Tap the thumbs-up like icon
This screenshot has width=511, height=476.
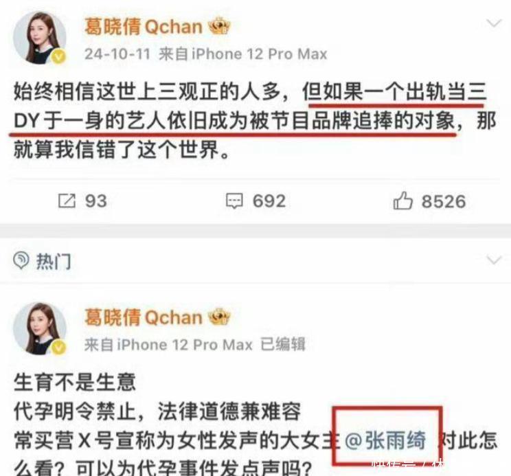point(402,200)
